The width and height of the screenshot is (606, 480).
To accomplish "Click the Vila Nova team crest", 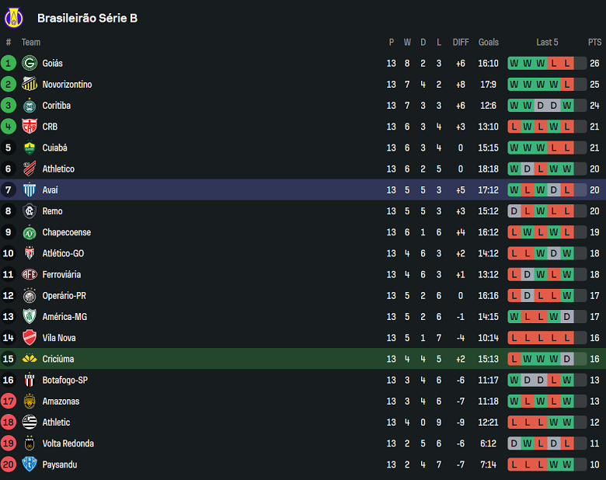I will point(30,338).
